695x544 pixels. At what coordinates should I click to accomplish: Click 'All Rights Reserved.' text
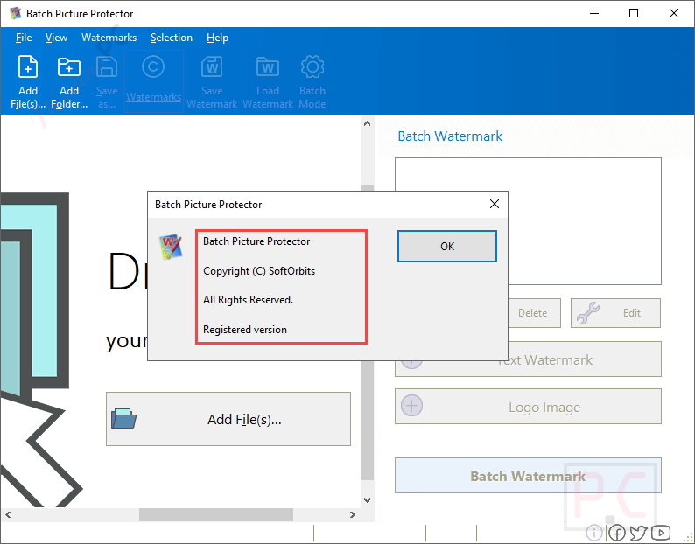(x=249, y=300)
